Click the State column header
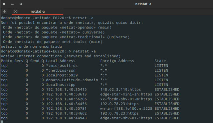 point(160,61)
